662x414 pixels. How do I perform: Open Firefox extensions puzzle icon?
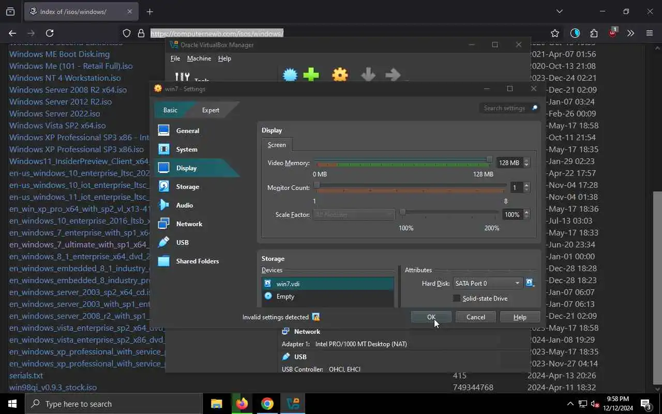[x=594, y=33]
